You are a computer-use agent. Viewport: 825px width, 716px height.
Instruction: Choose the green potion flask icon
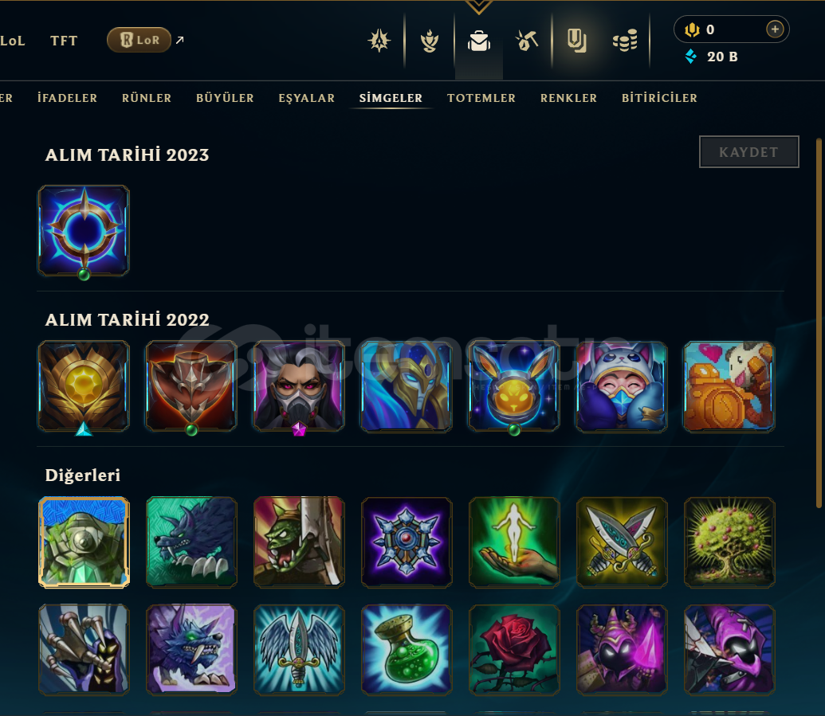pyautogui.click(x=407, y=649)
